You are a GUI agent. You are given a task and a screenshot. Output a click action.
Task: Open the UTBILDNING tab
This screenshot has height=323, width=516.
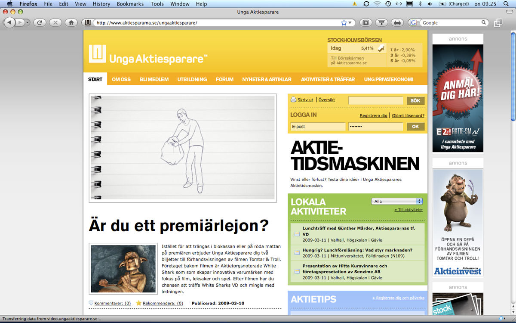coord(192,79)
